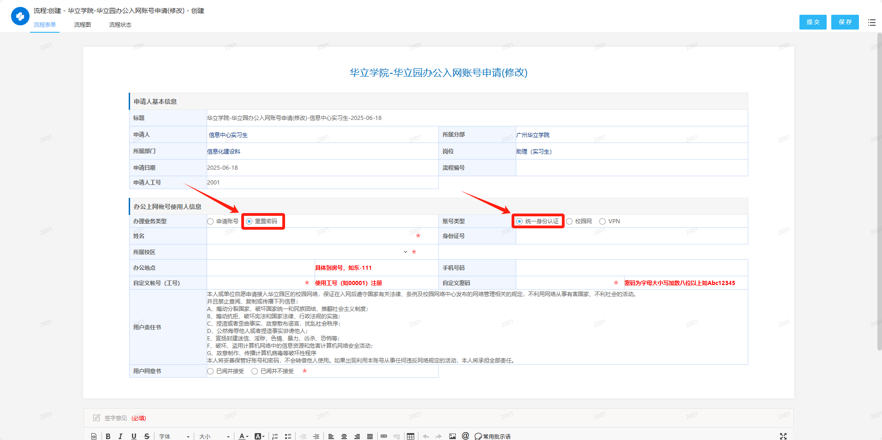The height and width of the screenshot is (440, 882).
Task: Toggle bold formatting in the editor toolbar
Action: 108,436
